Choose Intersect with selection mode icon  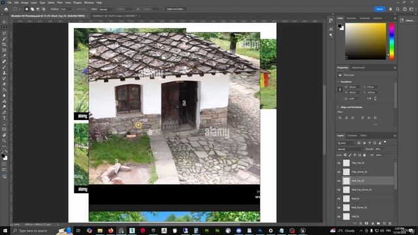pyautogui.click(x=44, y=9)
